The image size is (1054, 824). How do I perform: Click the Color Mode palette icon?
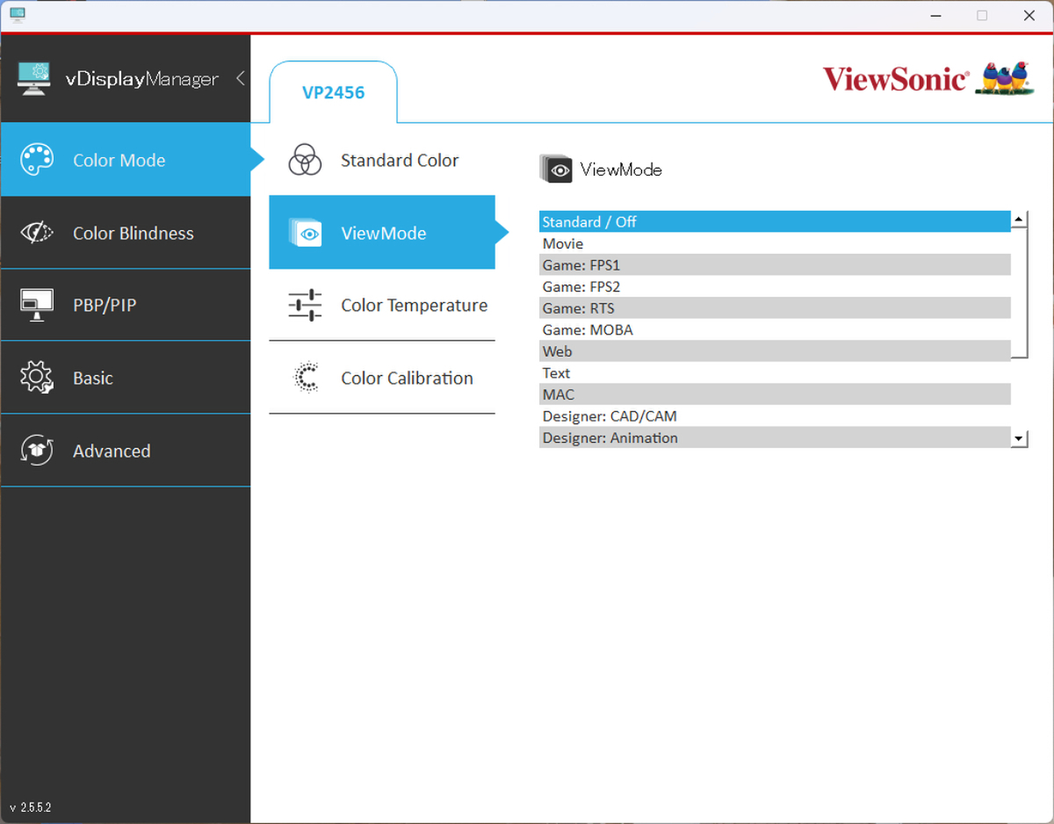(x=37, y=160)
